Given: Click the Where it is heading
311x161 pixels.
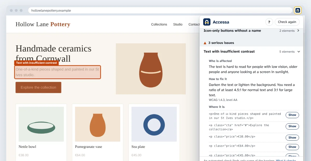Looking at the screenshot, I should tap(217, 107).
